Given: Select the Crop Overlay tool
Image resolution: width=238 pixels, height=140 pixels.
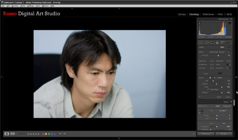Looking at the screenshot, I should tap(201, 42).
